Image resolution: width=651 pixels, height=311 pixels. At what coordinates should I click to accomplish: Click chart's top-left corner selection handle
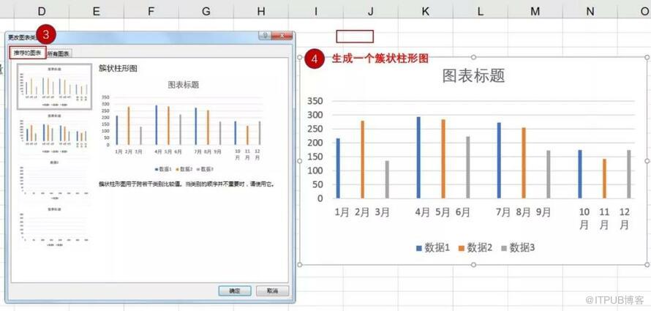[x=300, y=57]
